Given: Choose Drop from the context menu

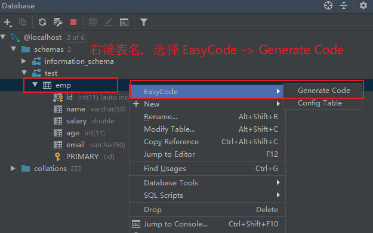Looking at the screenshot, I should tap(207, 210).
